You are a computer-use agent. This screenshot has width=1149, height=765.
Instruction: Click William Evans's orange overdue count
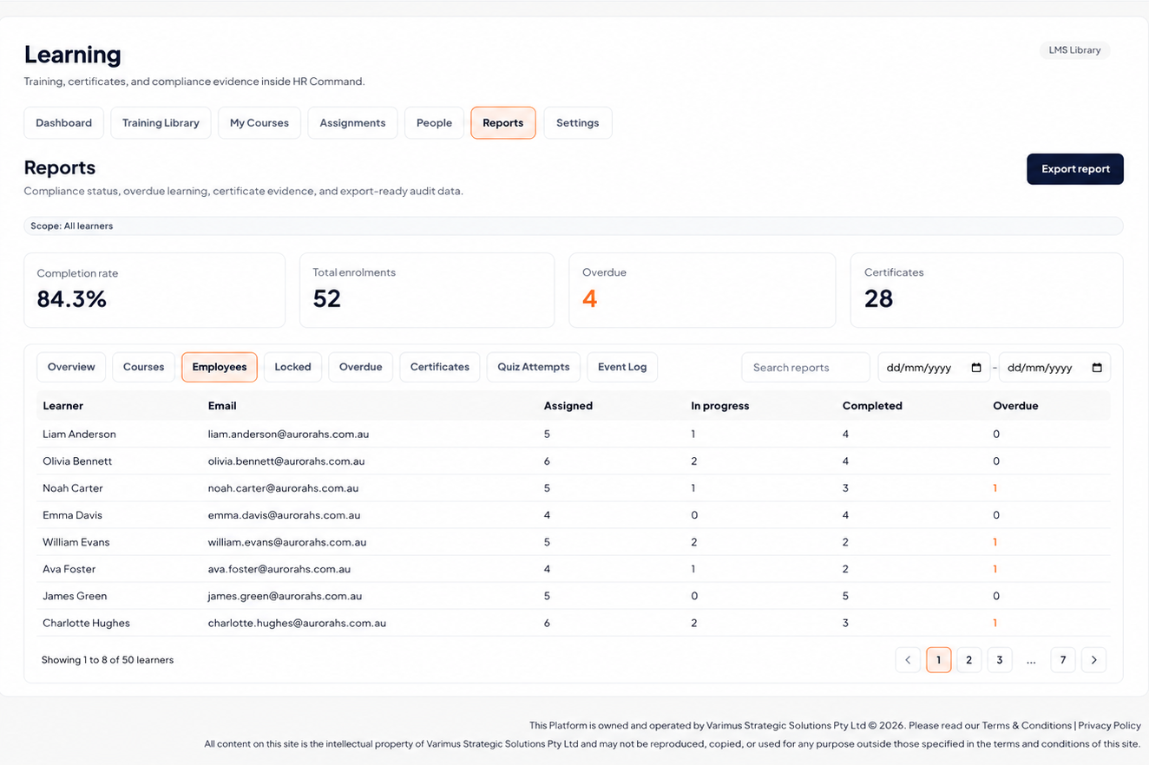pos(995,542)
